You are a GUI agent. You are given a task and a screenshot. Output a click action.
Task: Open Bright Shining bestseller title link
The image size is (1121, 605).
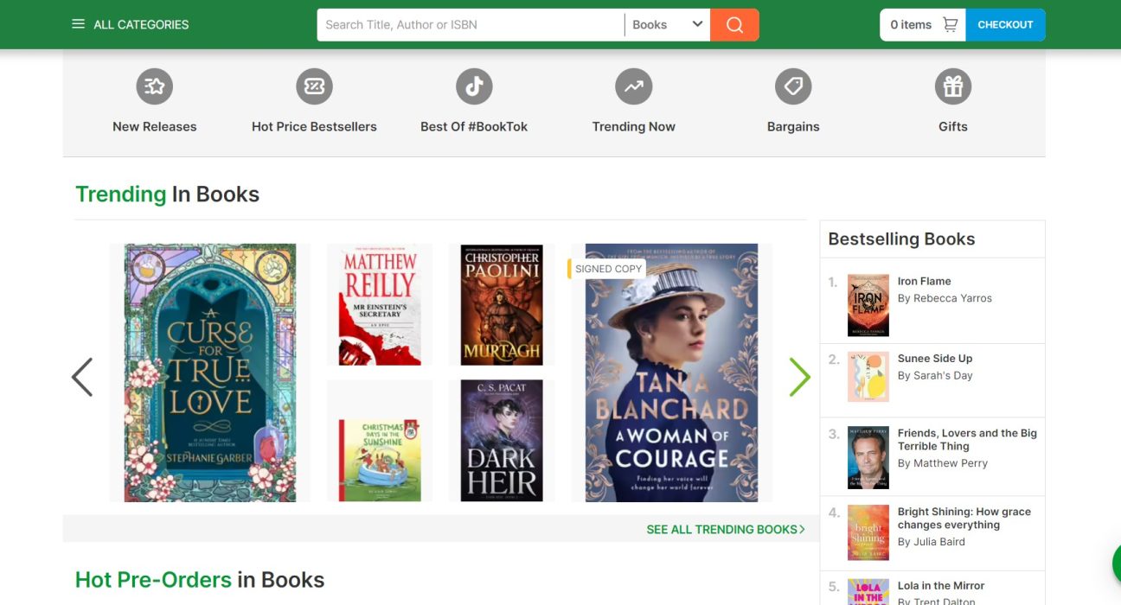point(964,518)
